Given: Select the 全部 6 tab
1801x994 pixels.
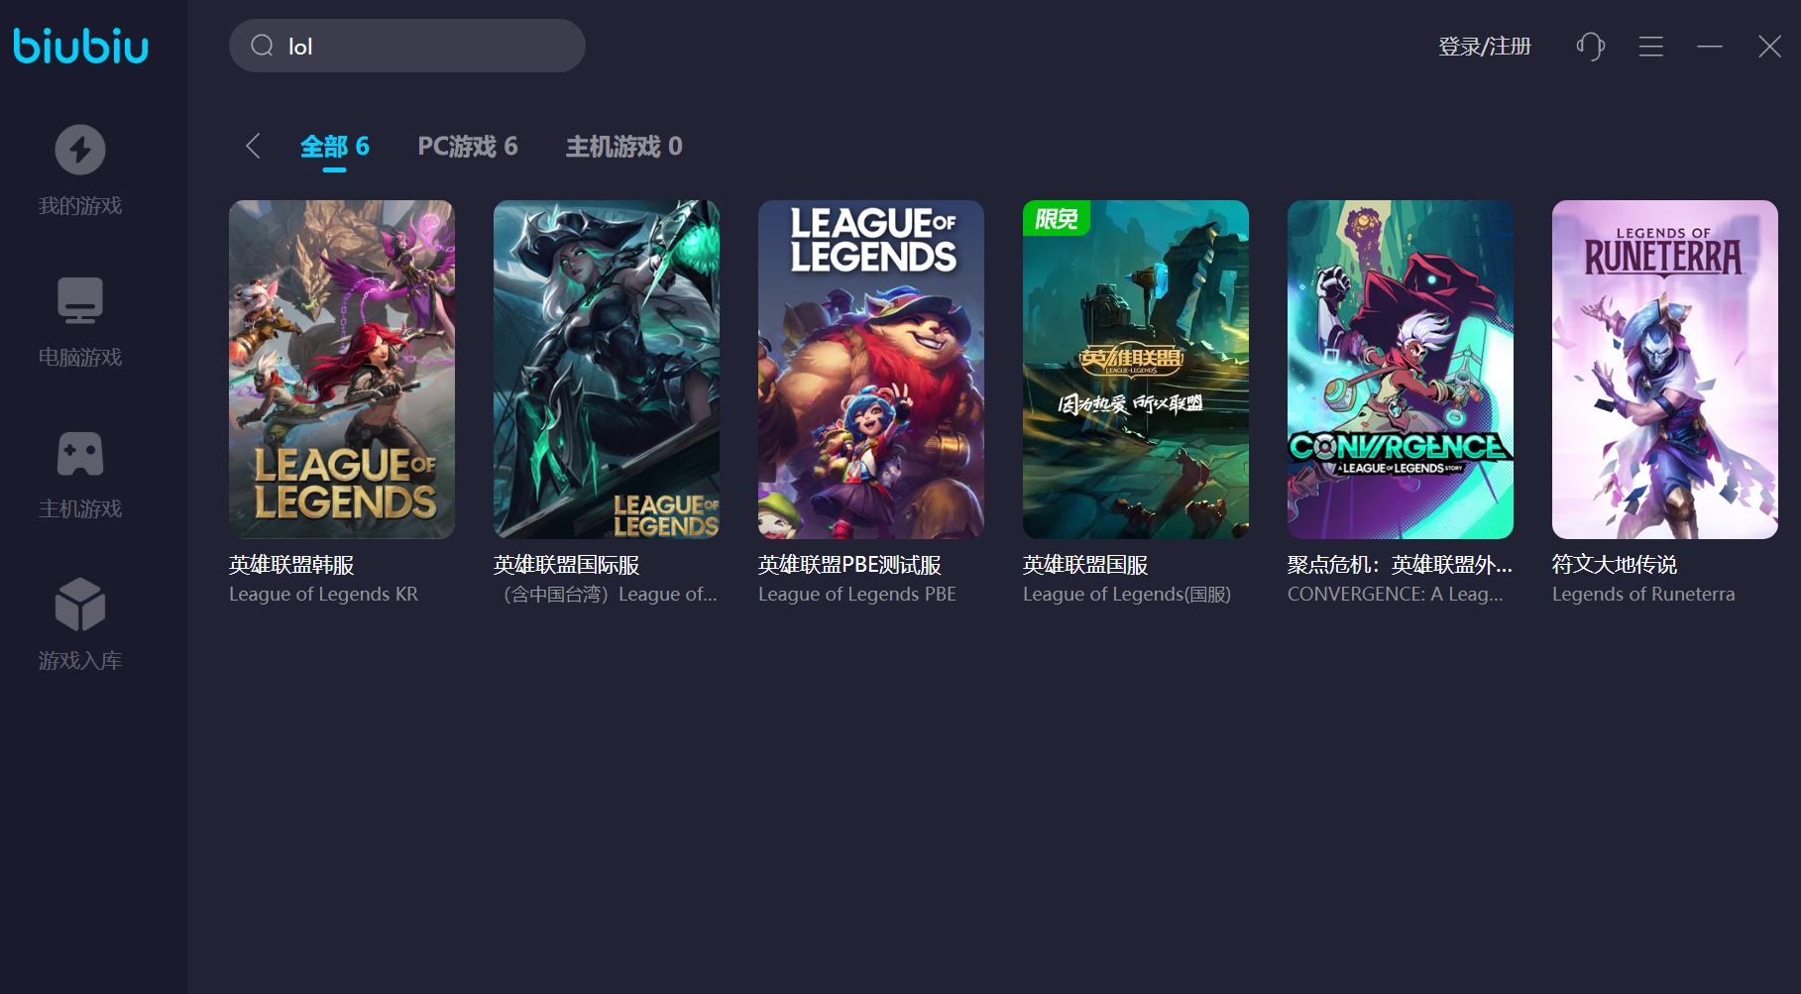Looking at the screenshot, I should (335, 147).
